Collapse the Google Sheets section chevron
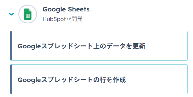The width and height of the screenshot is (193, 97). (11, 14)
